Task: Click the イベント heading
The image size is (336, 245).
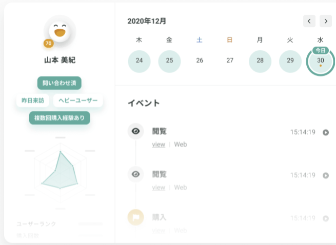Action: (x=144, y=103)
